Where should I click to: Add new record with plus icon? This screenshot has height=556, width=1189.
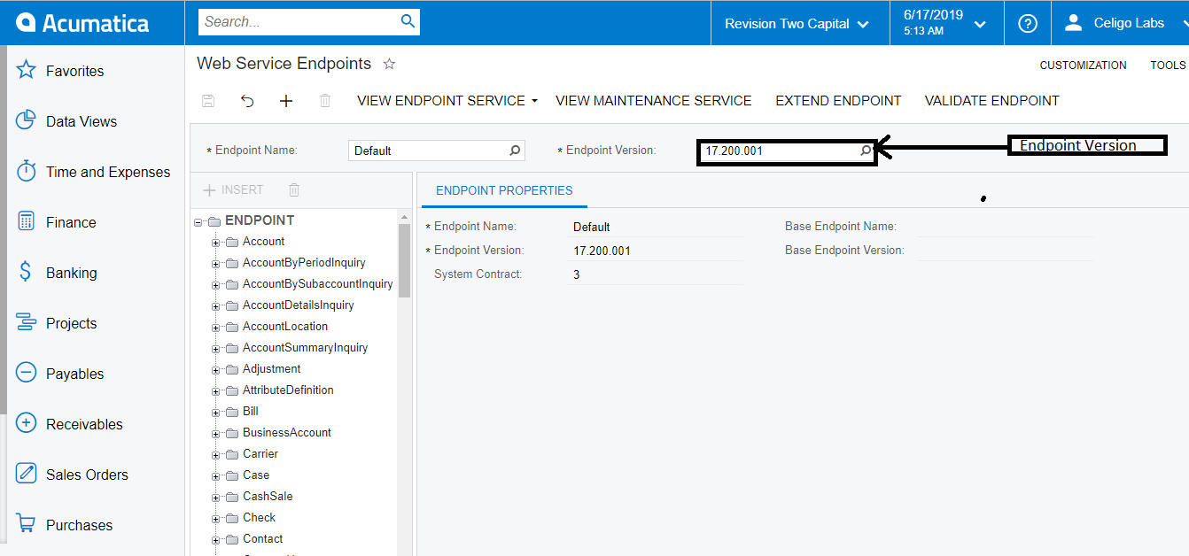click(286, 101)
